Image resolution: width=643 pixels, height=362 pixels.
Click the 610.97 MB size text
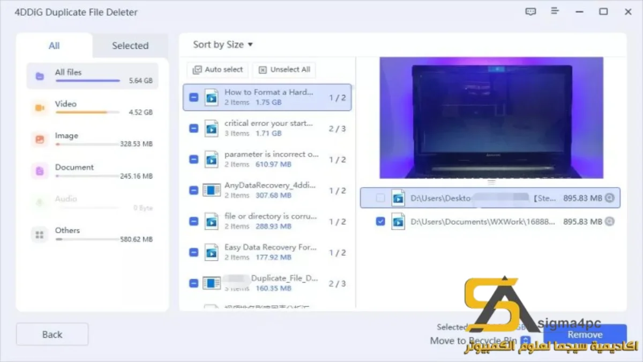coord(273,164)
